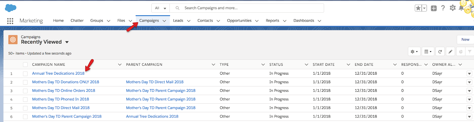Go to the Chatter tab
Screen dimensions: 474x122
77,20
